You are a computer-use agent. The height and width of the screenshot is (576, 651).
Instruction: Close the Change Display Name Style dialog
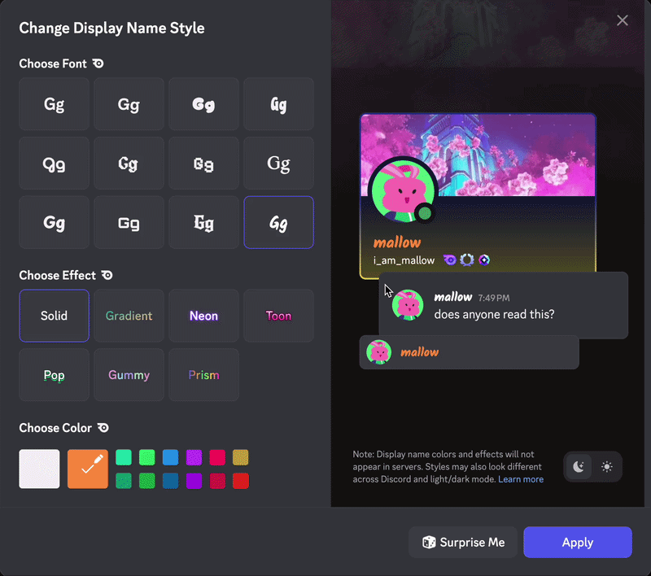click(622, 20)
